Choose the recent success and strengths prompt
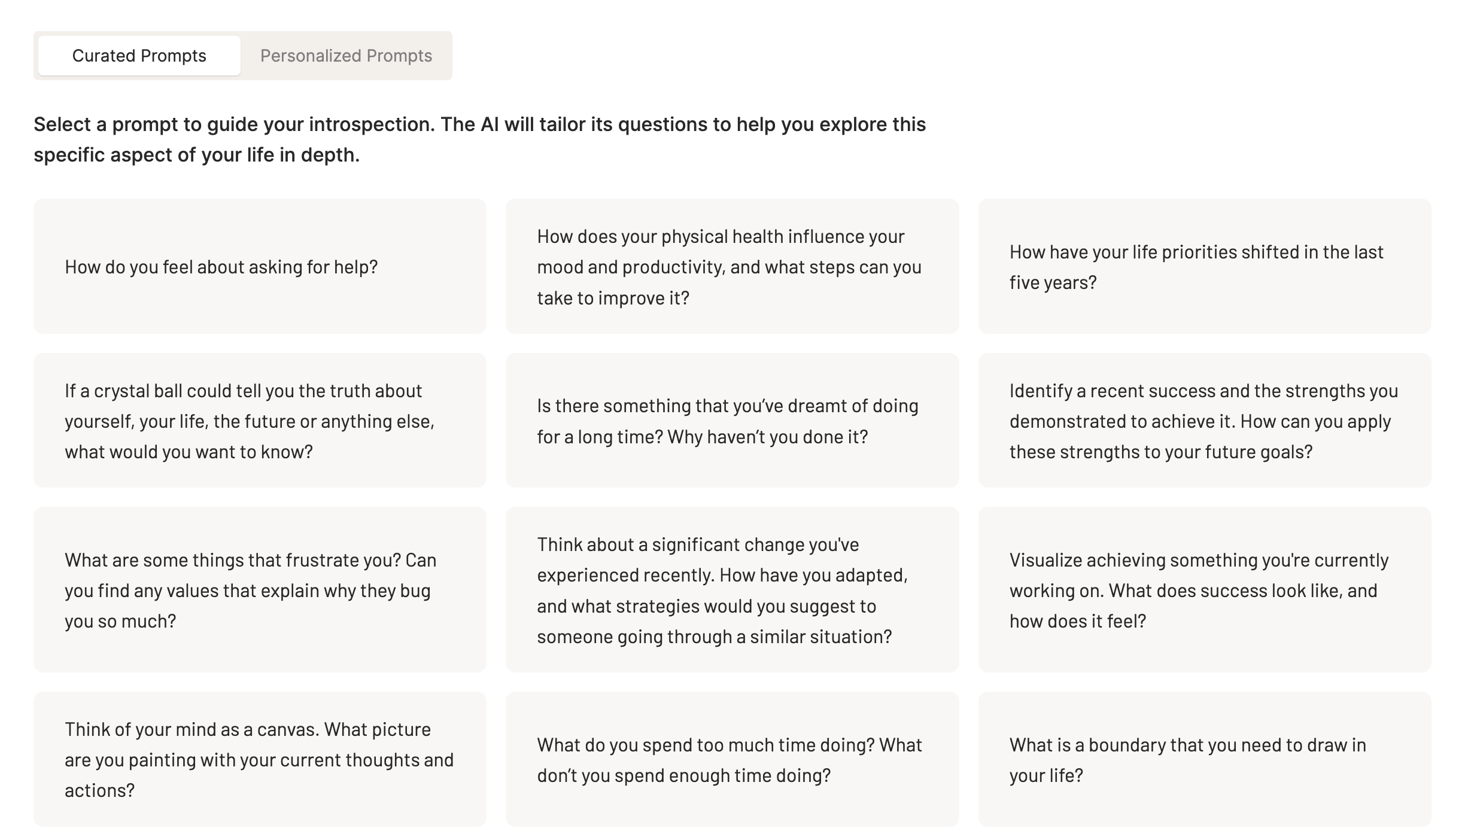 pos(1204,421)
